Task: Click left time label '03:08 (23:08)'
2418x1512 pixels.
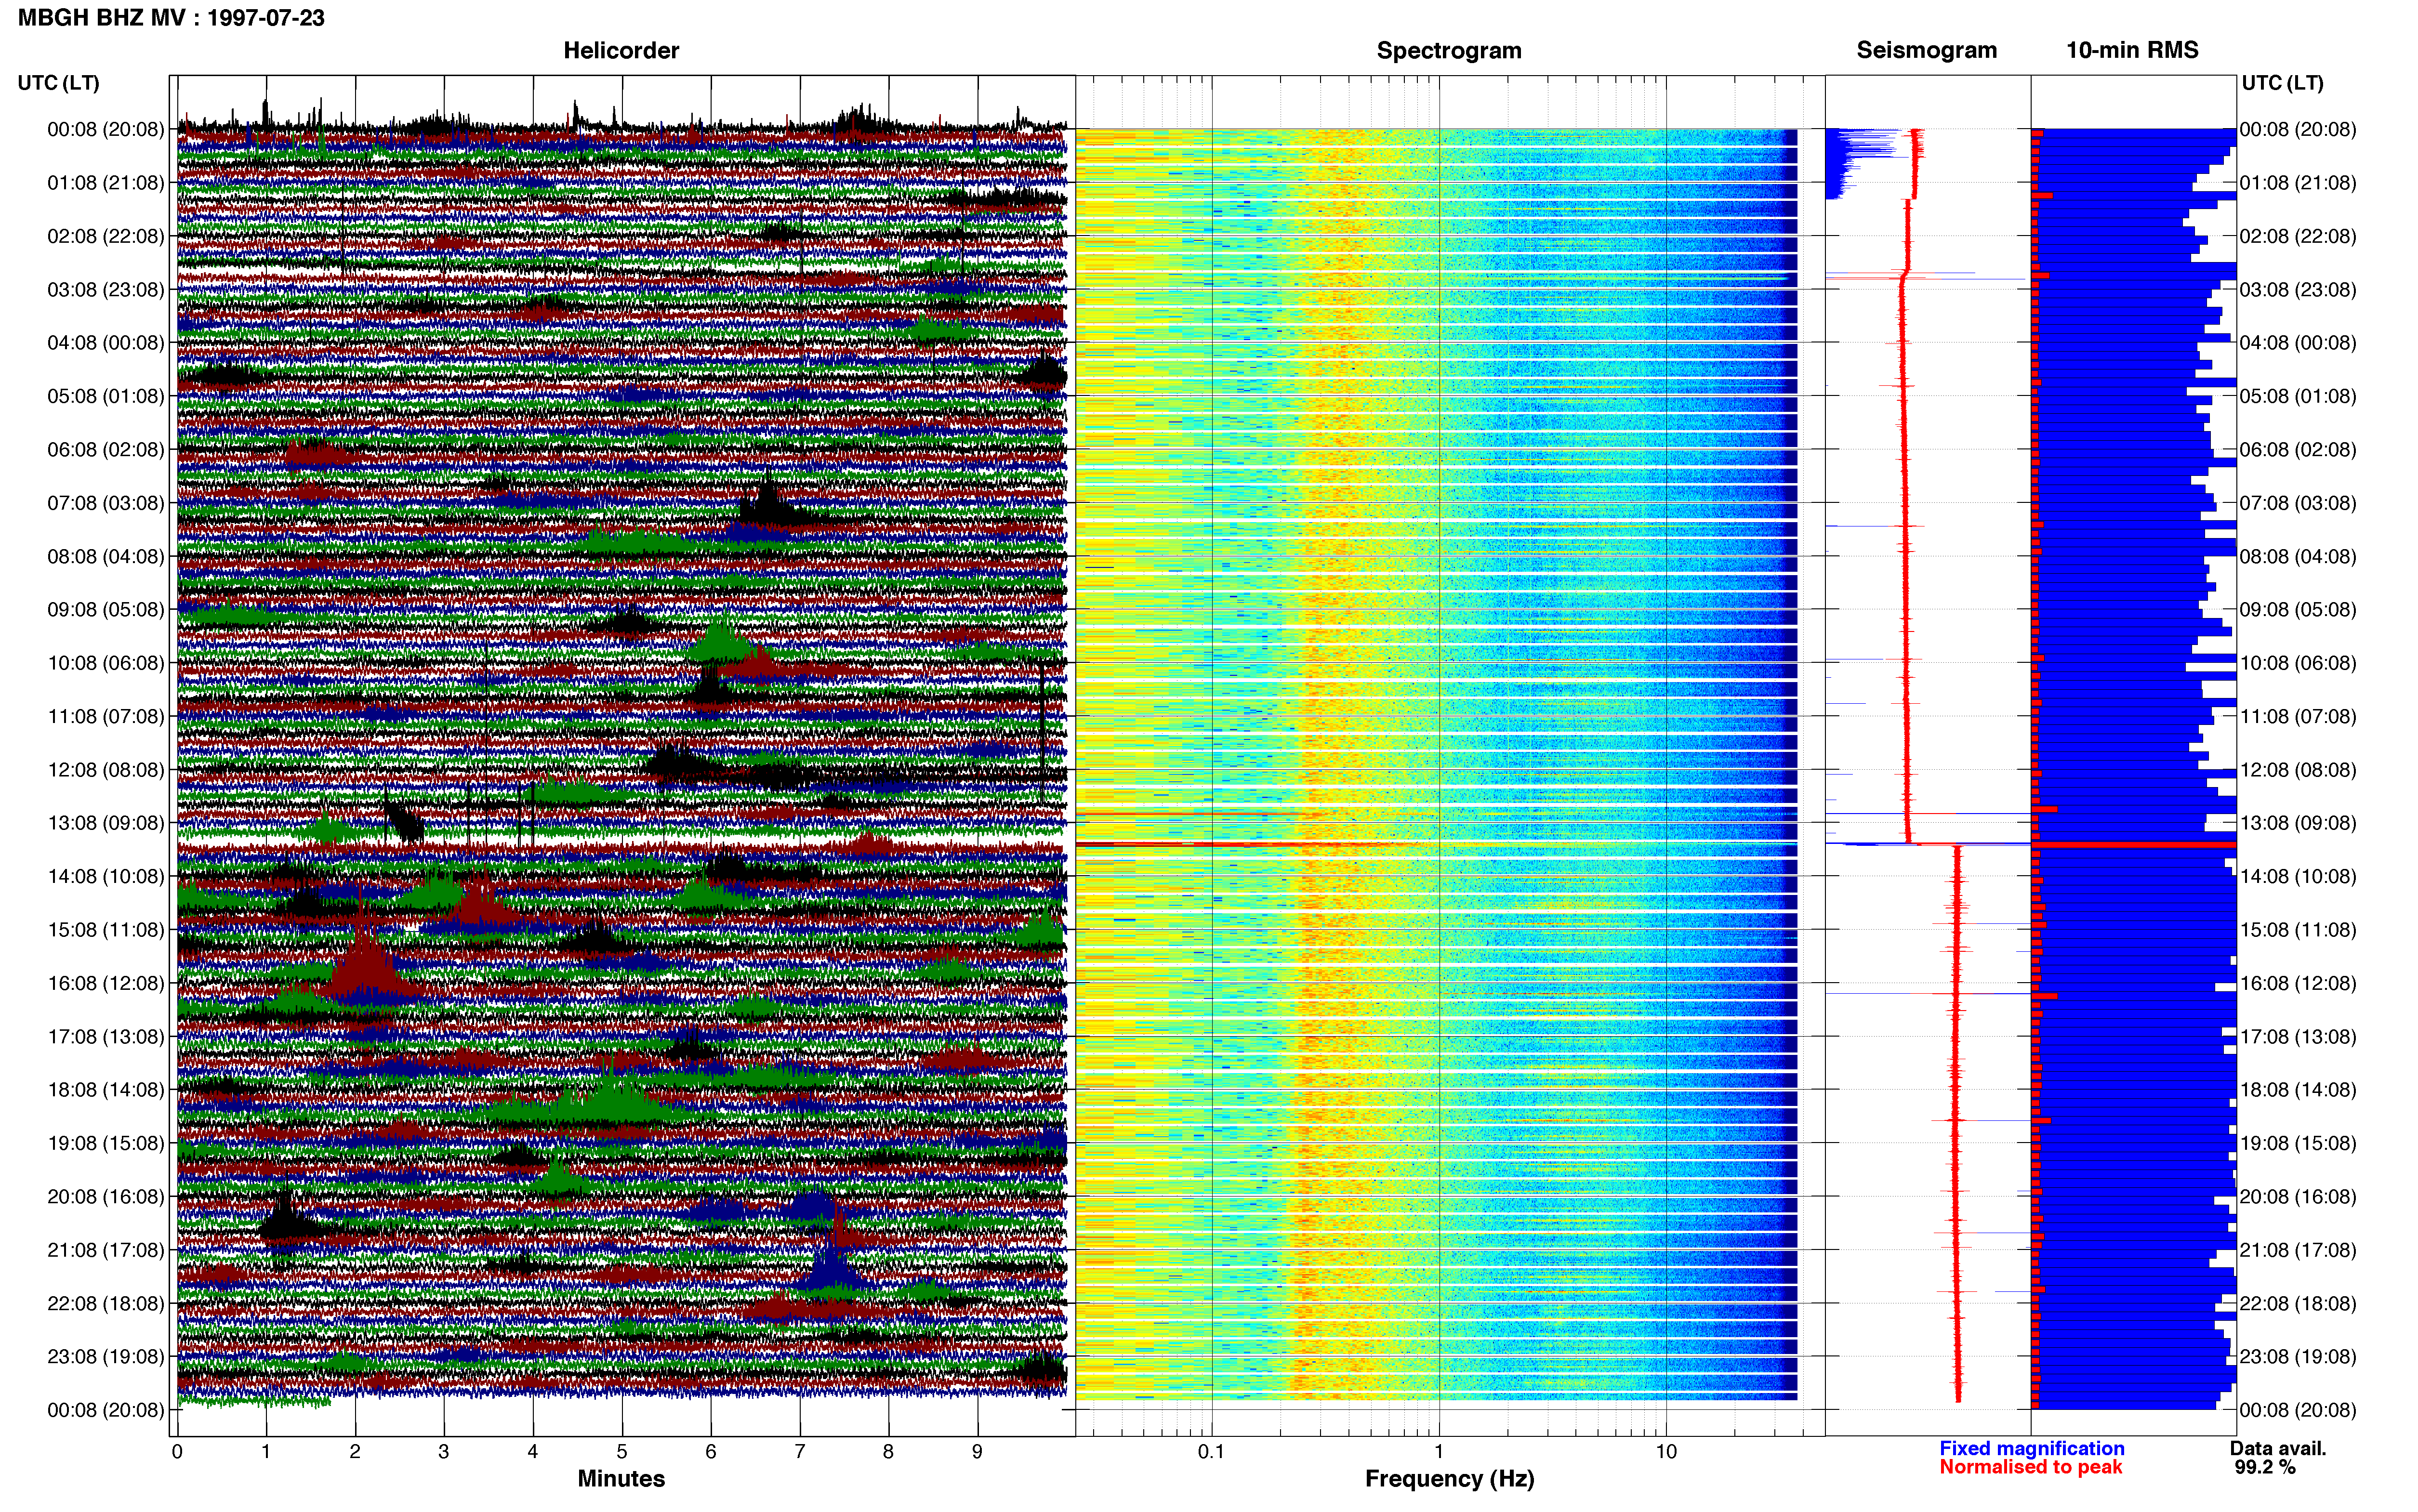Action: coord(105,290)
